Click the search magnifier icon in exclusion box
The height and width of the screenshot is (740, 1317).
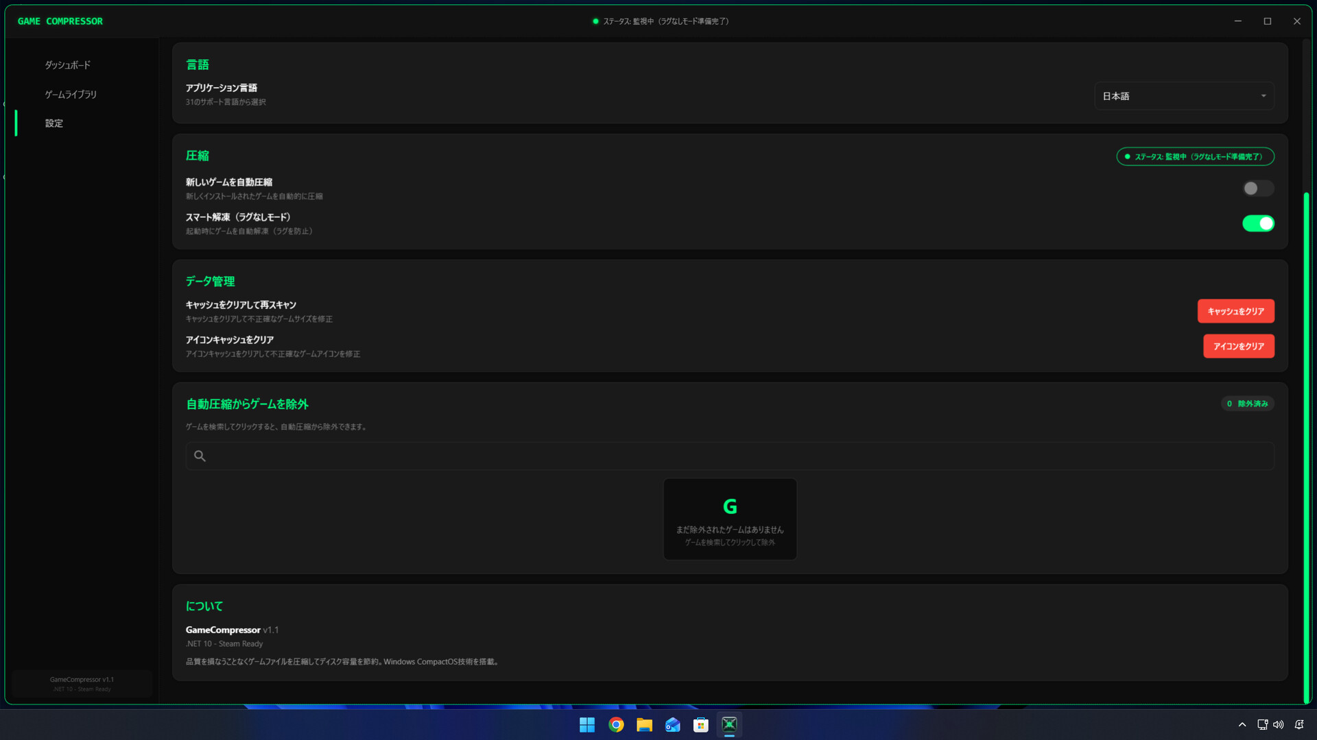pyautogui.click(x=200, y=456)
